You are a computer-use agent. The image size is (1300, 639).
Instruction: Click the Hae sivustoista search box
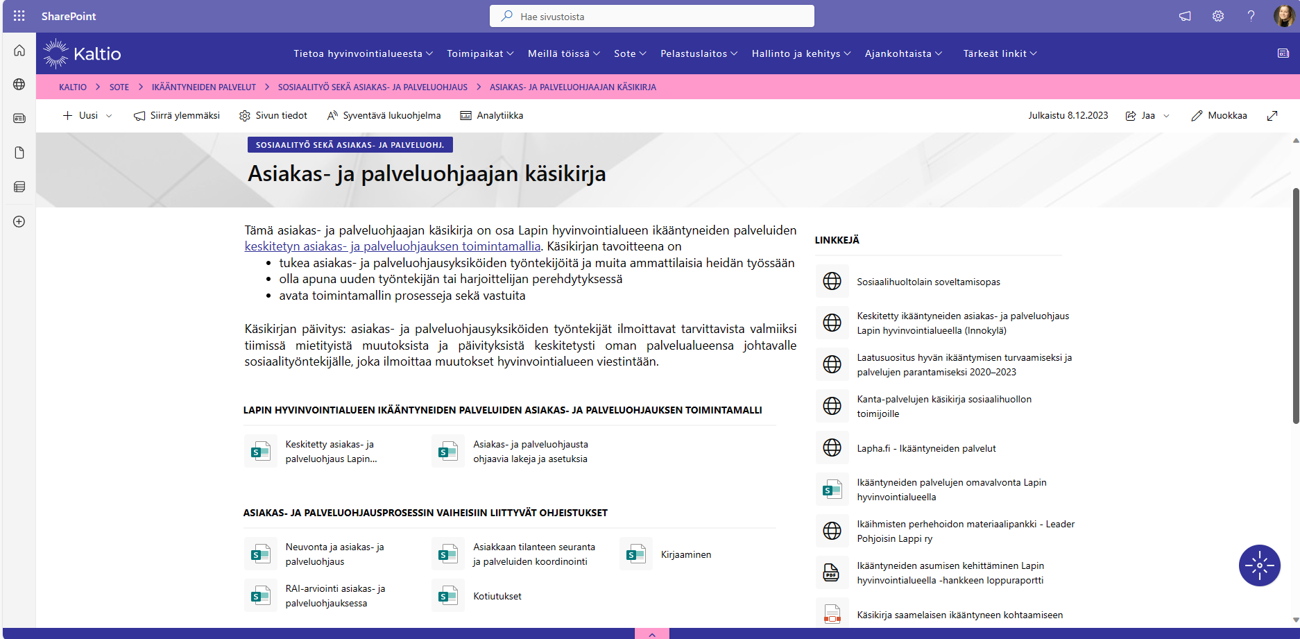click(652, 16)
